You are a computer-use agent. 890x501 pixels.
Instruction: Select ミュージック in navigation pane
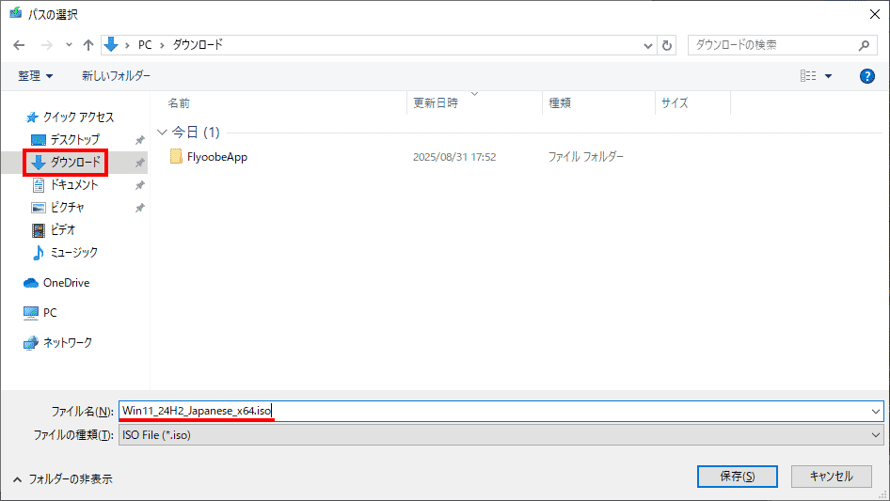65,253
